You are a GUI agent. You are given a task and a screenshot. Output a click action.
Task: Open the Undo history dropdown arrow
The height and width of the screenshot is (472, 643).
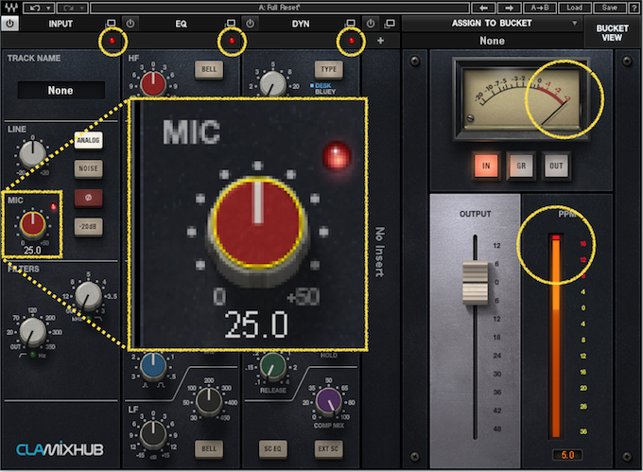pyautogui.click(x=49, y=8)
